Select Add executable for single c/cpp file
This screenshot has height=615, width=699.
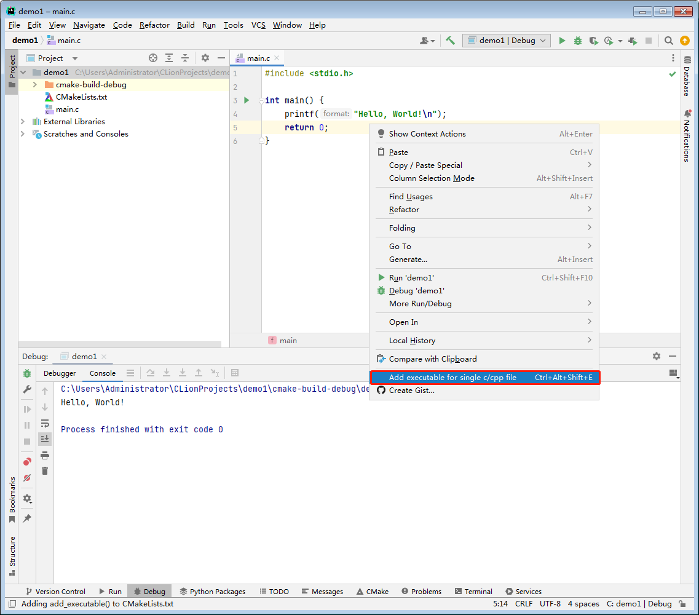coord(452,378)
